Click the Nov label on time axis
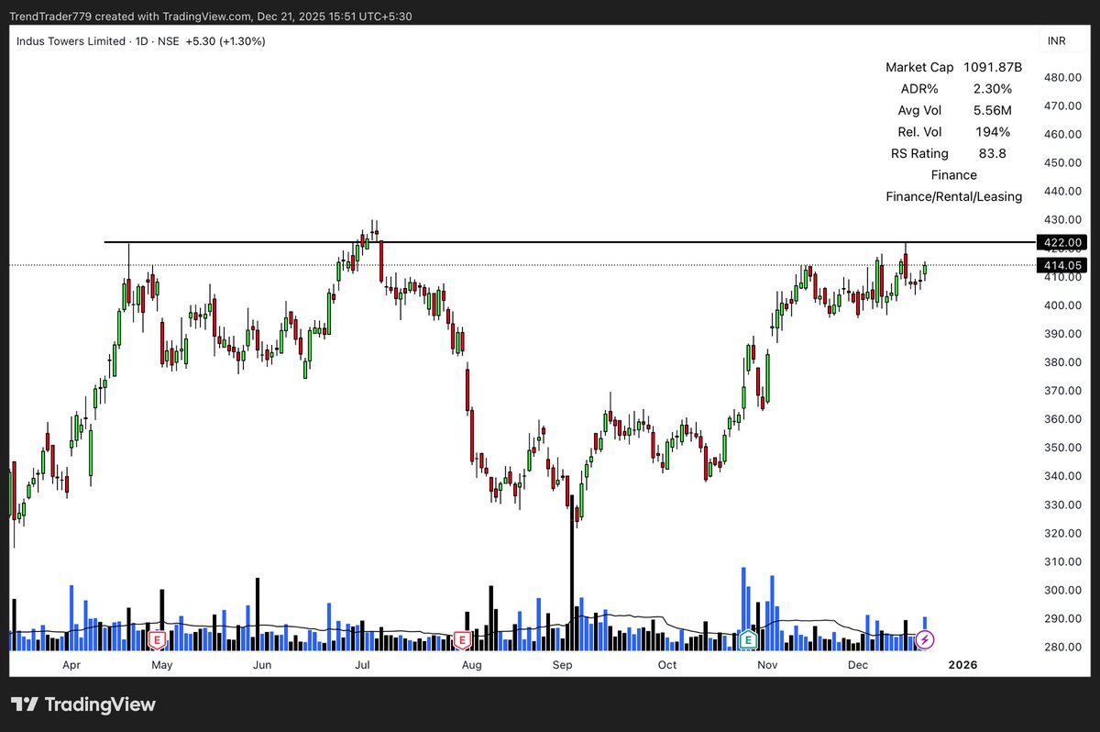The height and width of the screenshot is (732, 1100). (x=766, y=664)
